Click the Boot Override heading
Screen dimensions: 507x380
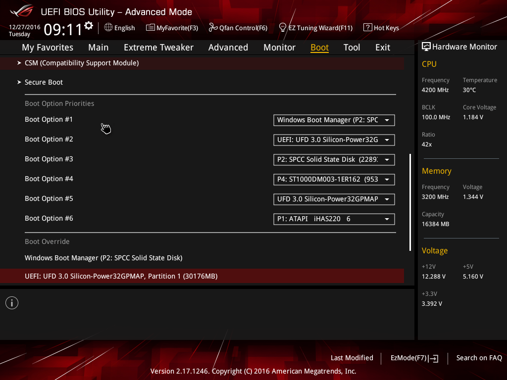47,241
